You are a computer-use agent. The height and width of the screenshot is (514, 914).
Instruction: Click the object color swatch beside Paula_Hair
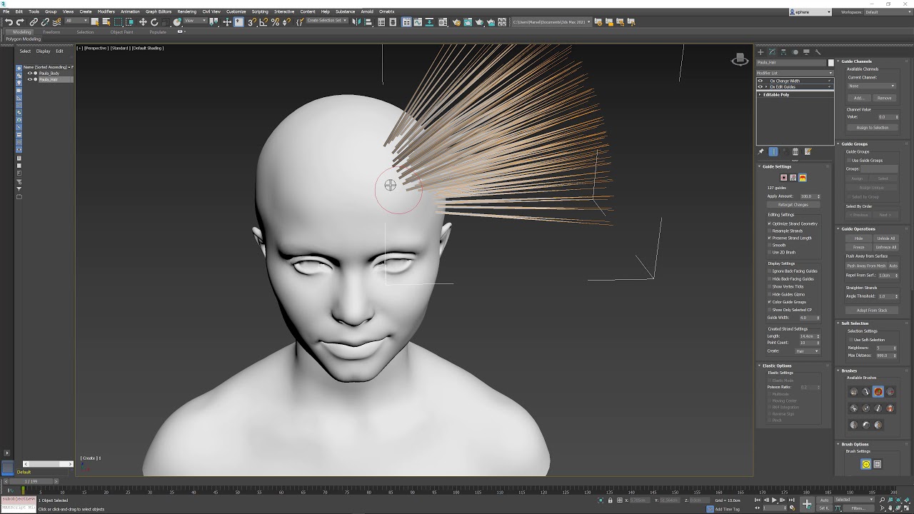click(x=830, y=62)
